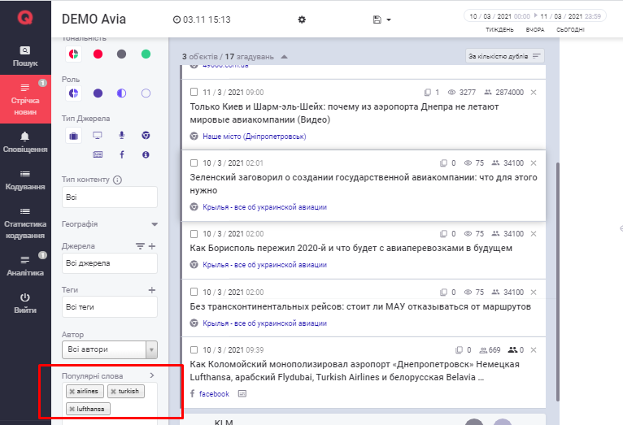Check the Без трансконтинентальных рейсов article checkbox
This screenshot has width=623, height=425.
coord(194,292)
